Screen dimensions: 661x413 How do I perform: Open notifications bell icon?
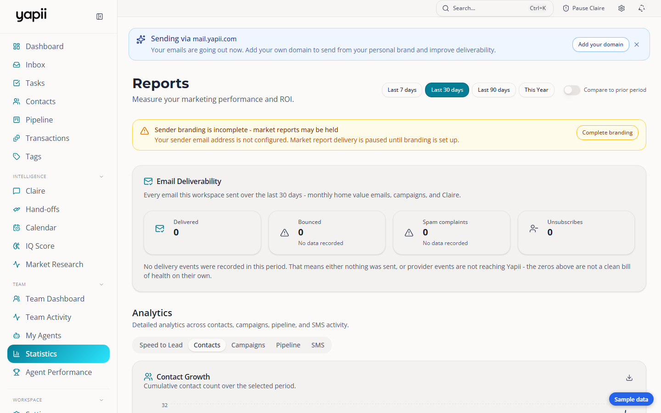pyautogui.click(x=642, y=8)
